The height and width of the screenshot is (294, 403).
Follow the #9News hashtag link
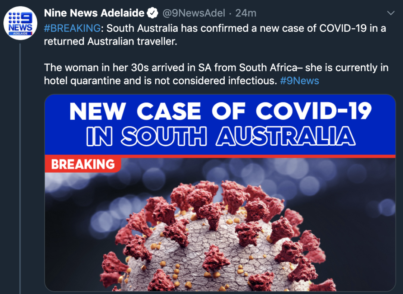tap(299, 81)
